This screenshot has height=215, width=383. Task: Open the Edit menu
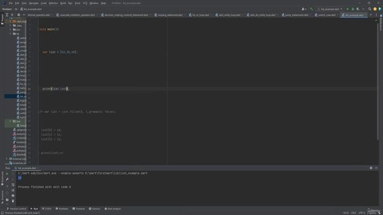click(x=17, y=3)
